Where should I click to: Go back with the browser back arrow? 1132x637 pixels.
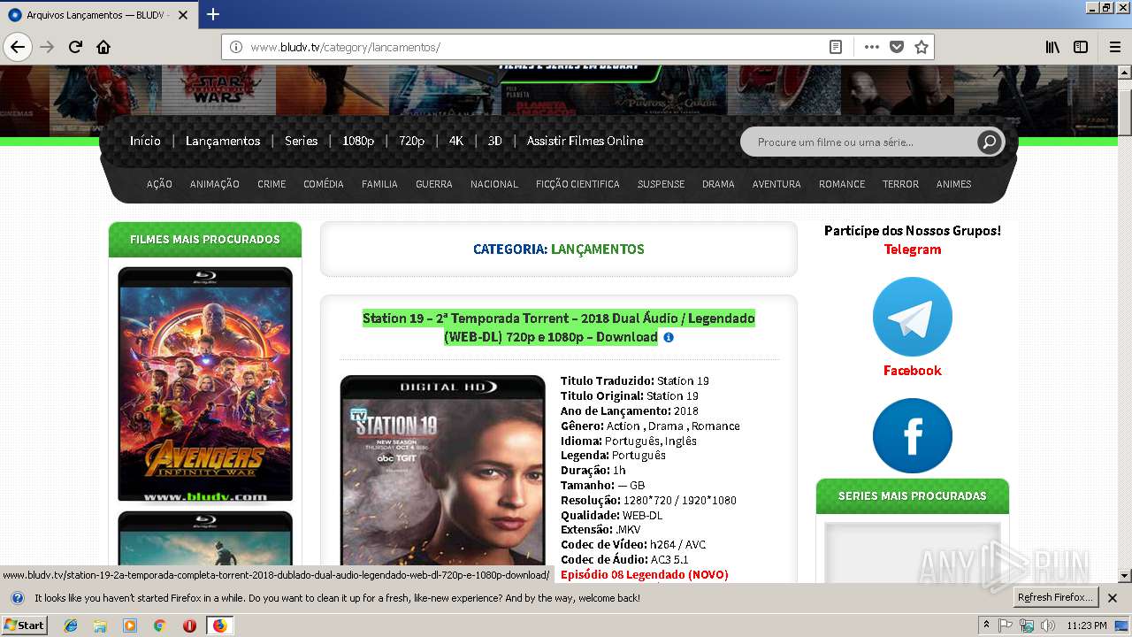(18, 47)
